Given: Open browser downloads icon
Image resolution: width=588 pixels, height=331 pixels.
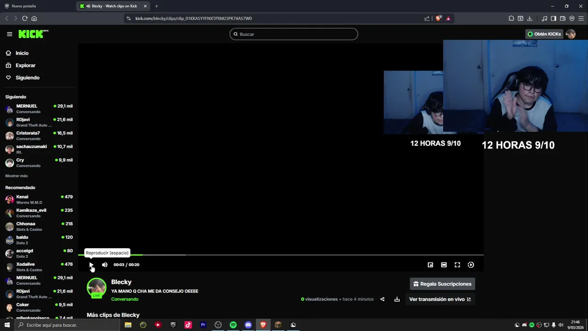Looking at the screenshot, I should [530, 18].
